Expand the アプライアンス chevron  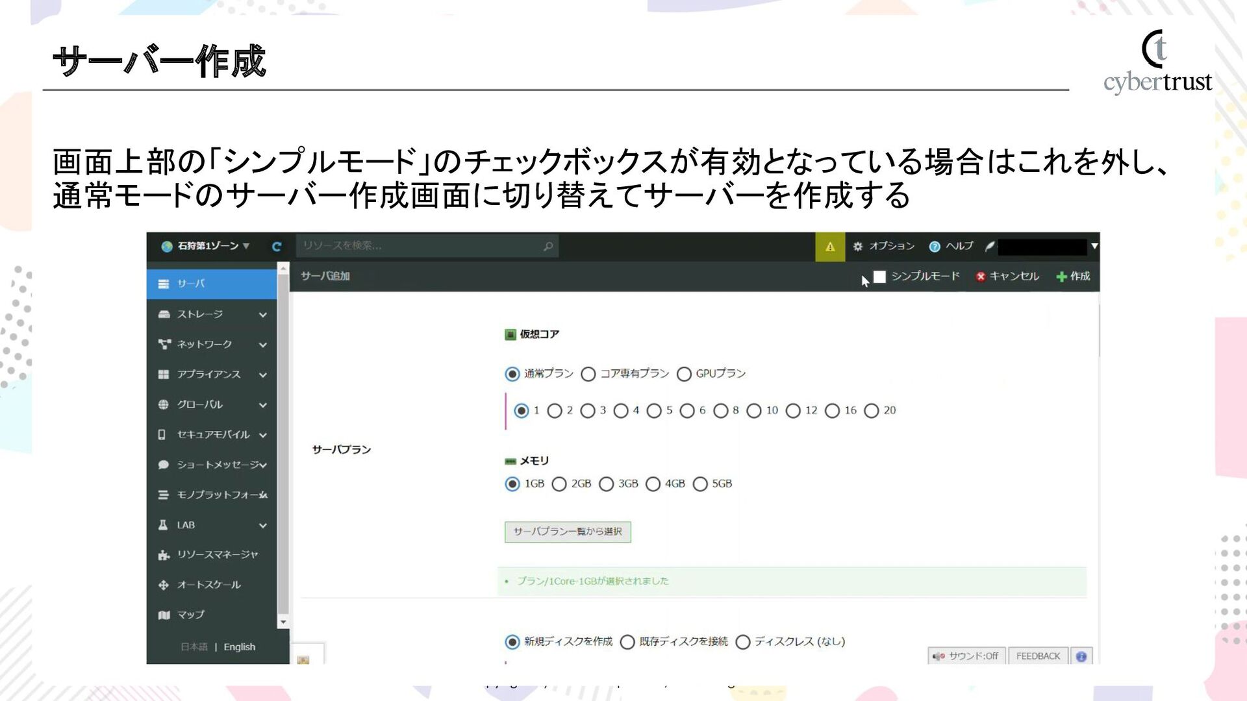tap(263, 375)
